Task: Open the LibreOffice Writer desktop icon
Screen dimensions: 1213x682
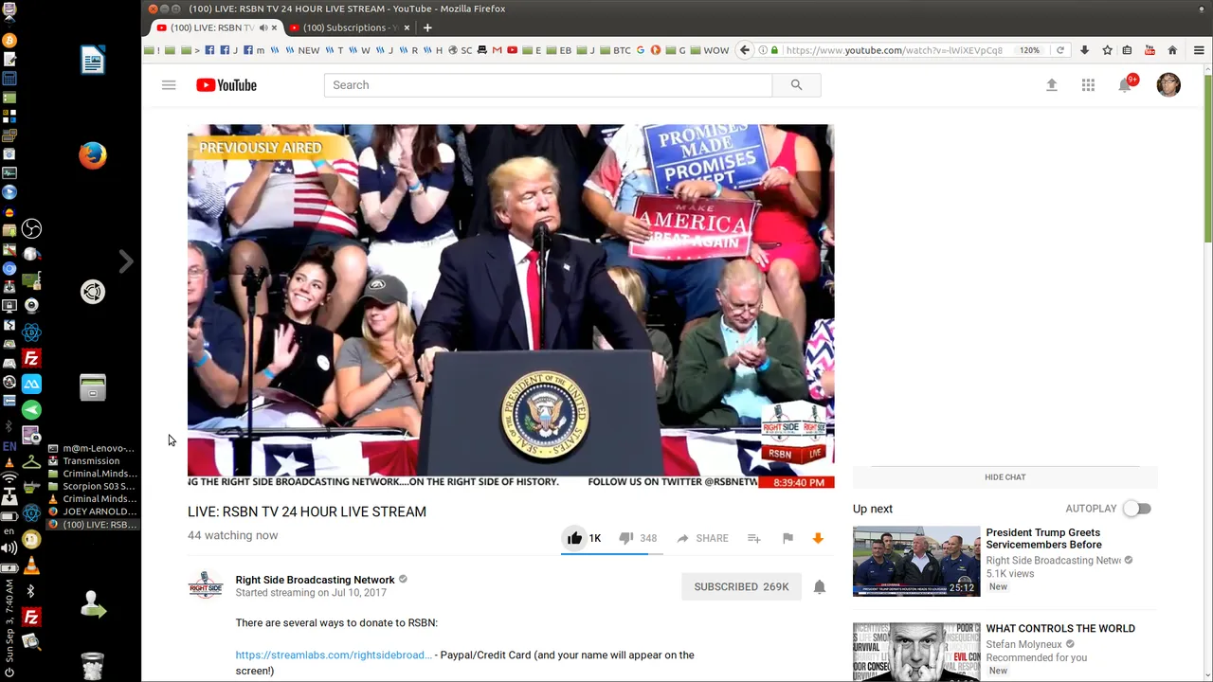Action: [x=93, y=61]
